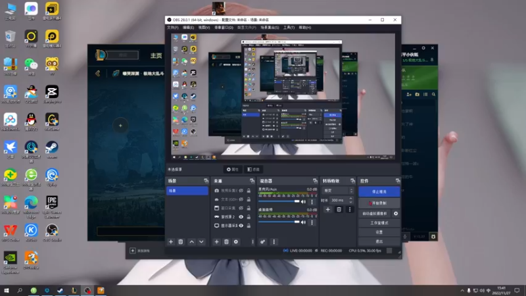Show the Text (GDI+) source

point(241,199)
